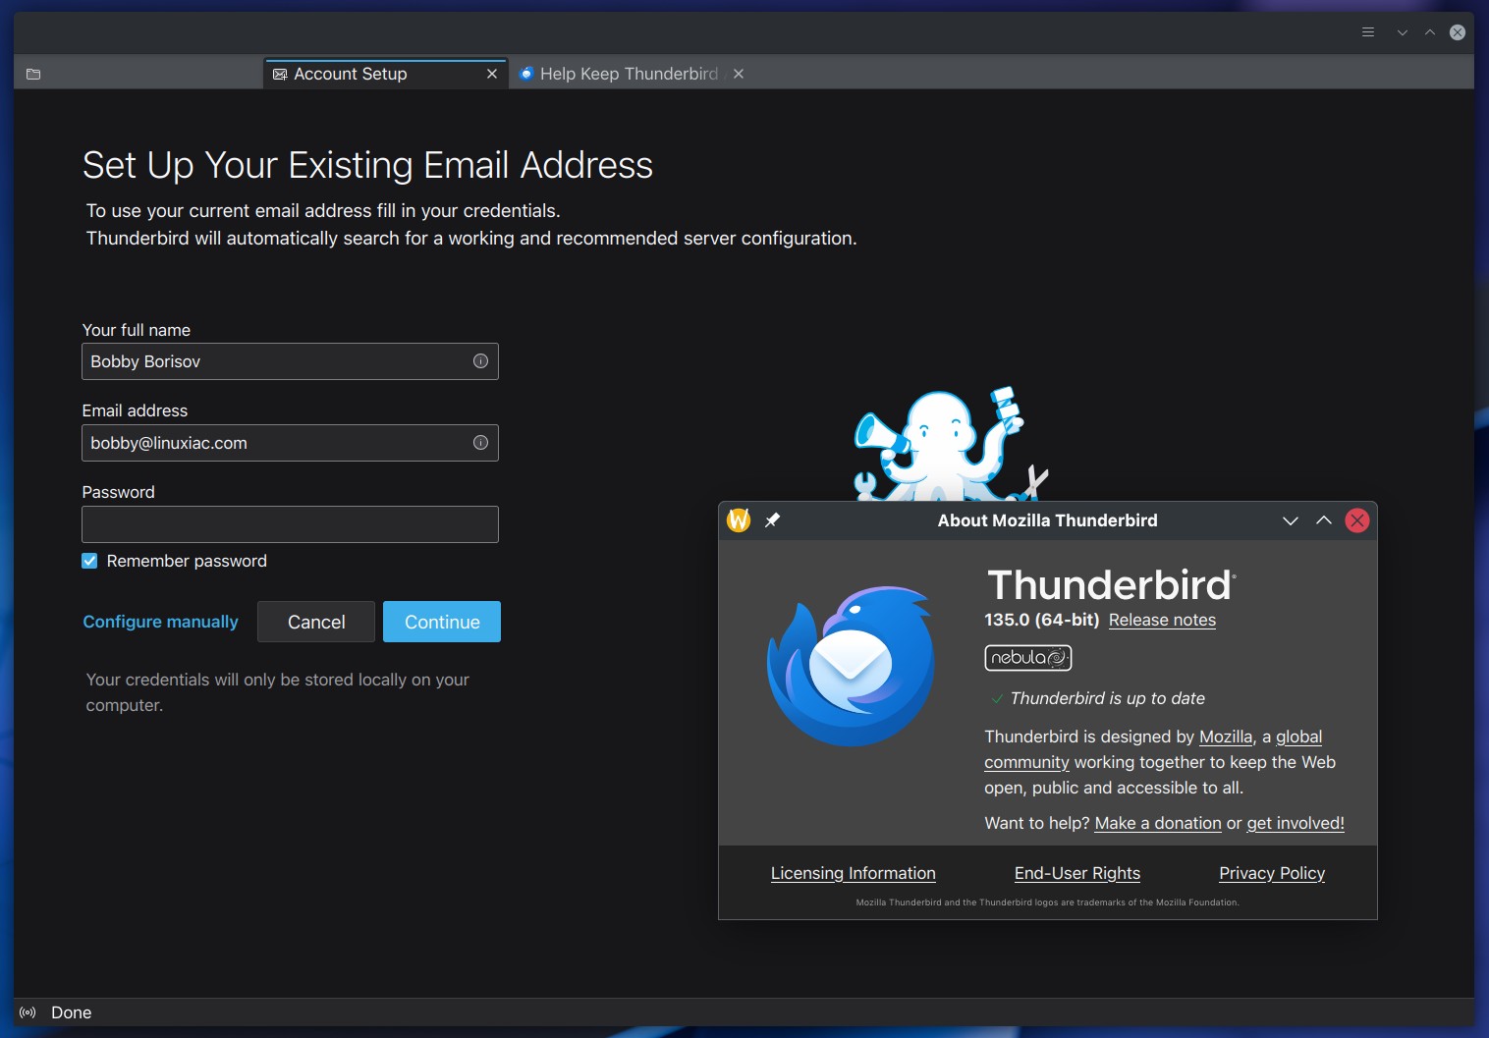Screen dimensions: 1489x1038
Task: Close the About Mozilla Thunderbird dialog
Action: 1357,520
